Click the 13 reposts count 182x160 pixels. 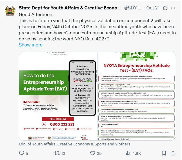[x=63, y=153]
